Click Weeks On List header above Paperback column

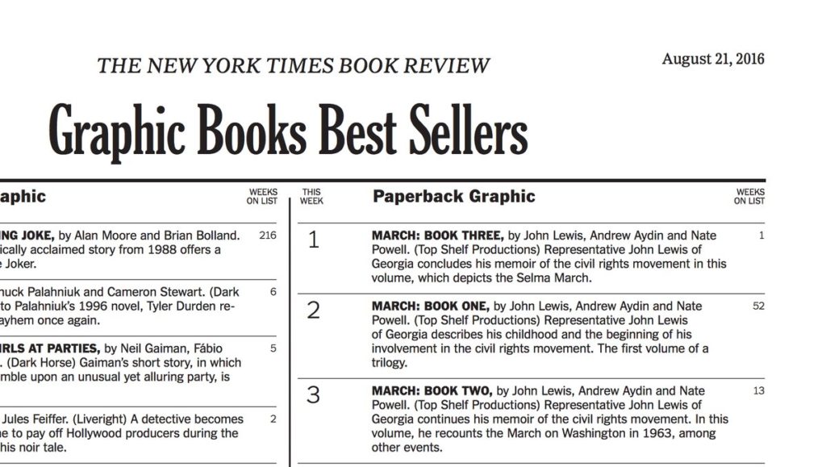(749, 197)
